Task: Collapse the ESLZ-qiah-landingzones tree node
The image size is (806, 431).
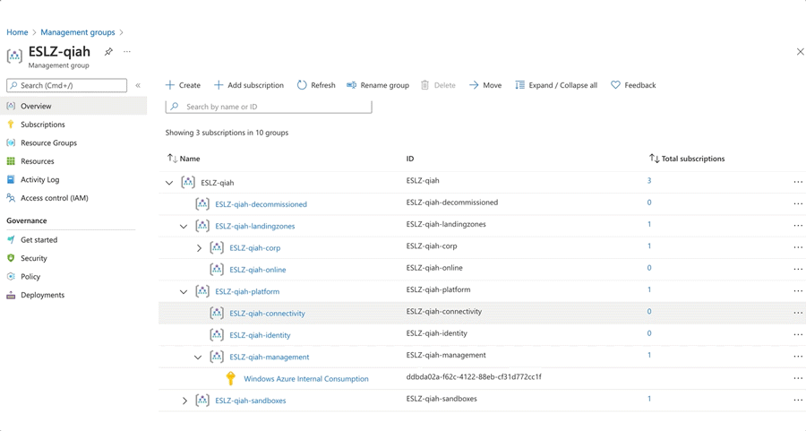Action: [x=184, y=227]
